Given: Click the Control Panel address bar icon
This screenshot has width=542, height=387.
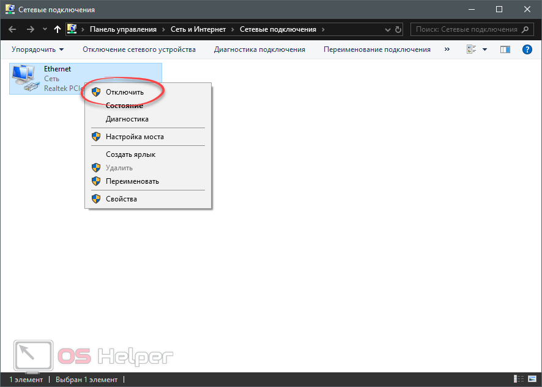Looking at the screenshot, I should click(x=72, y=29).
